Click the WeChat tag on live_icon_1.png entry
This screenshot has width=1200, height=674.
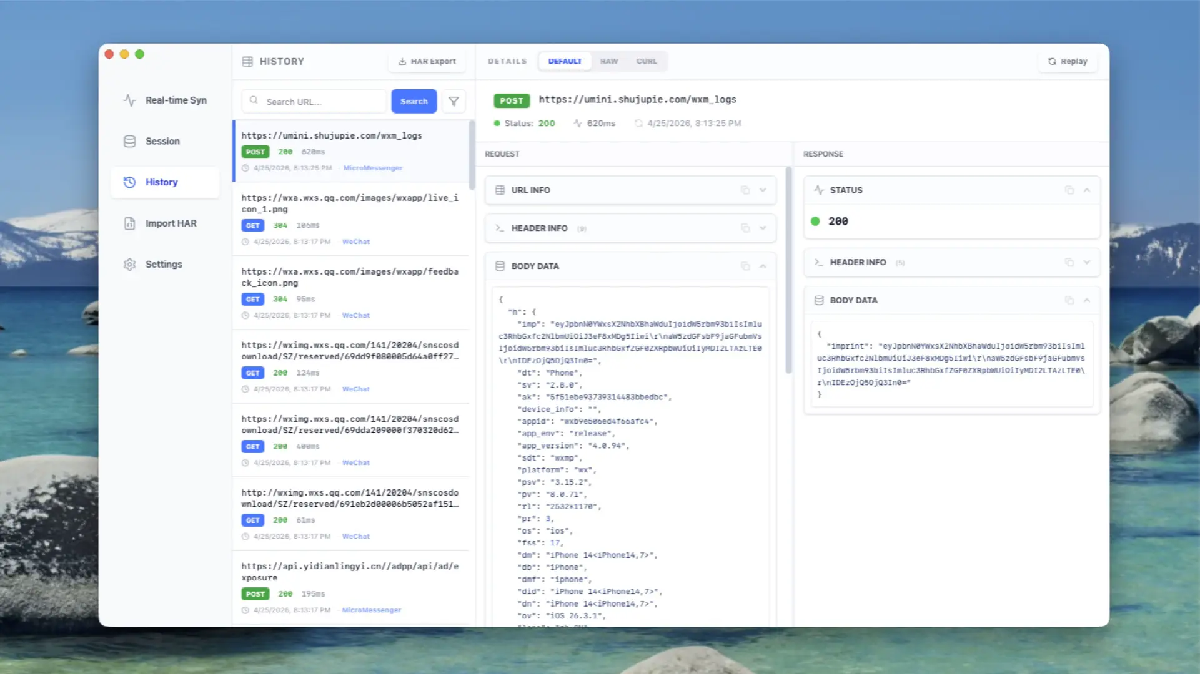pyautogui.click(x=356, y=242)
